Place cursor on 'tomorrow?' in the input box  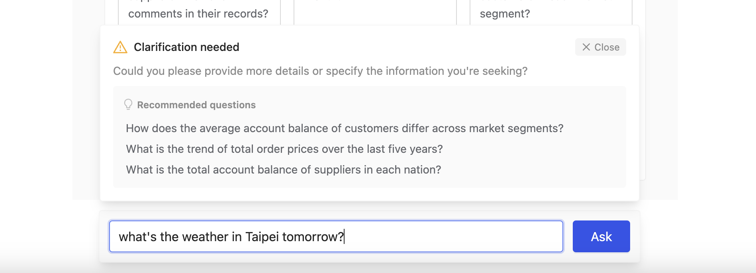(313, 236)
